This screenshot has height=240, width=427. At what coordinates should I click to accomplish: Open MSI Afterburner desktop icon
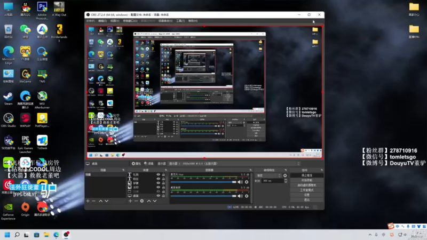coord(42,100)
